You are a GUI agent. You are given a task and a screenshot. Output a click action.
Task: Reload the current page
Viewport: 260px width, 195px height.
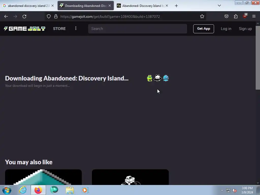click(24, 17)
